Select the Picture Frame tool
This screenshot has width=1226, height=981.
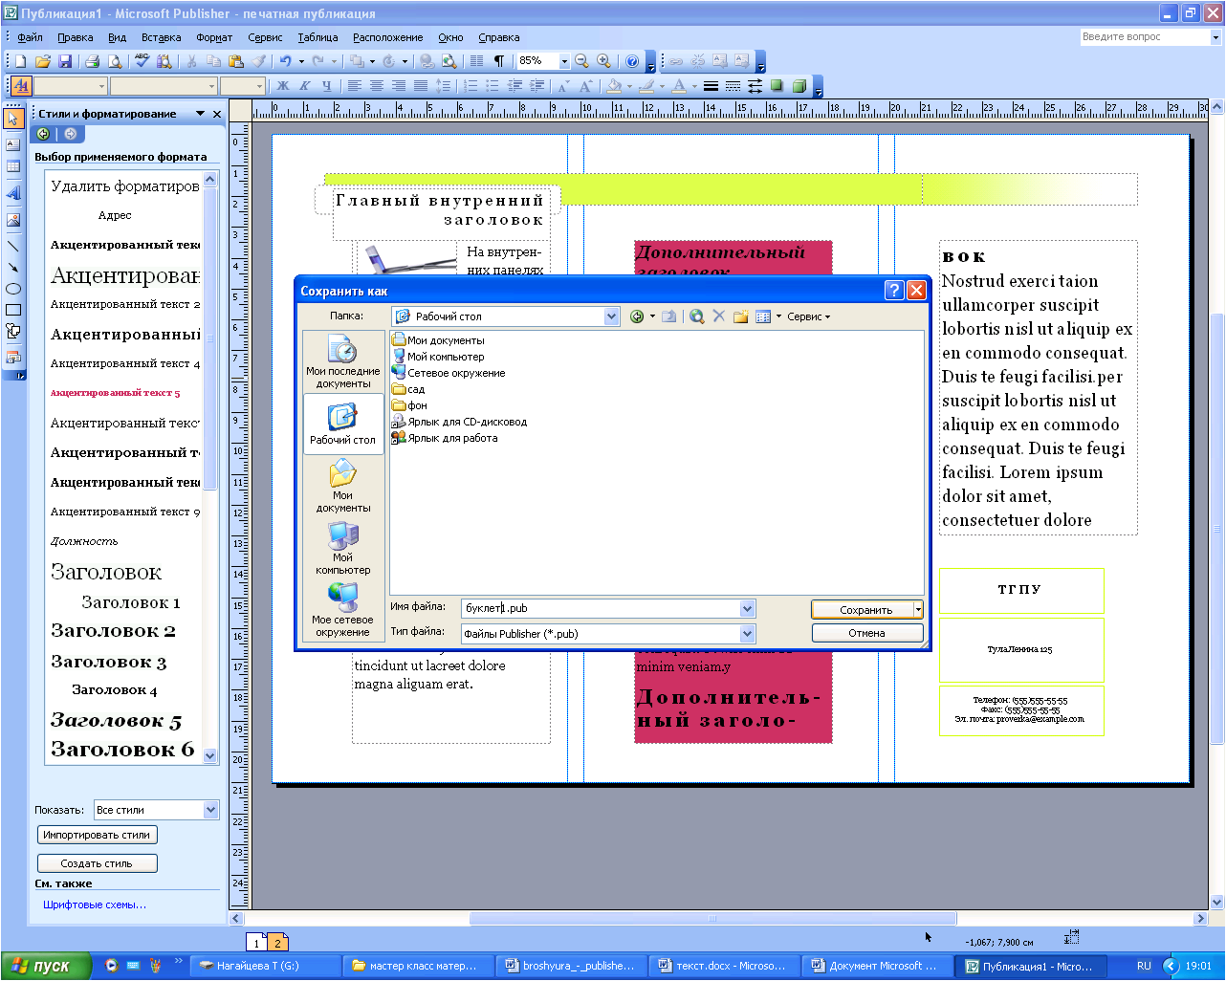click(x=13, y=220)
